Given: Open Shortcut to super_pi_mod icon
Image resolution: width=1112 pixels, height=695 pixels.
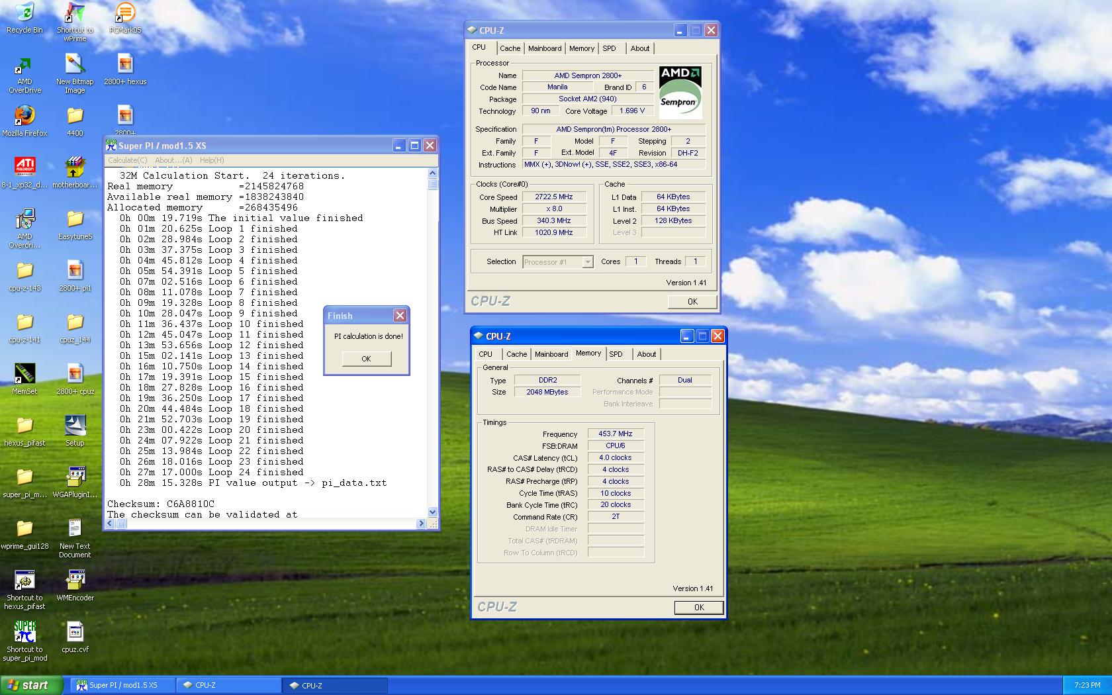Looking at the screenshot, I should (24, 641).
